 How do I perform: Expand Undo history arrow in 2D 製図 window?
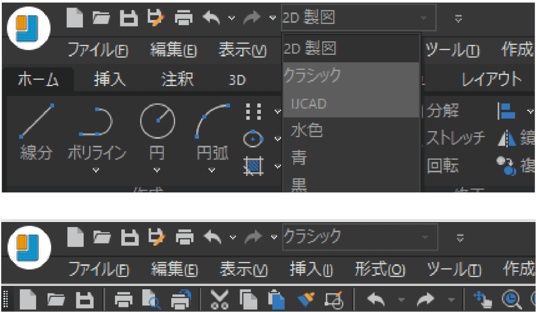coord(231,18)
